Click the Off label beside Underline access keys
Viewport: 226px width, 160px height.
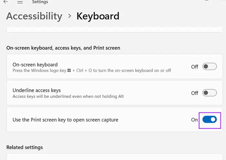195,93
